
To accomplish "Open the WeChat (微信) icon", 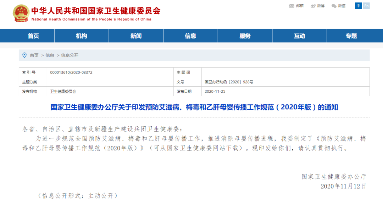I will pyautogui.click(x=334, y=6).
